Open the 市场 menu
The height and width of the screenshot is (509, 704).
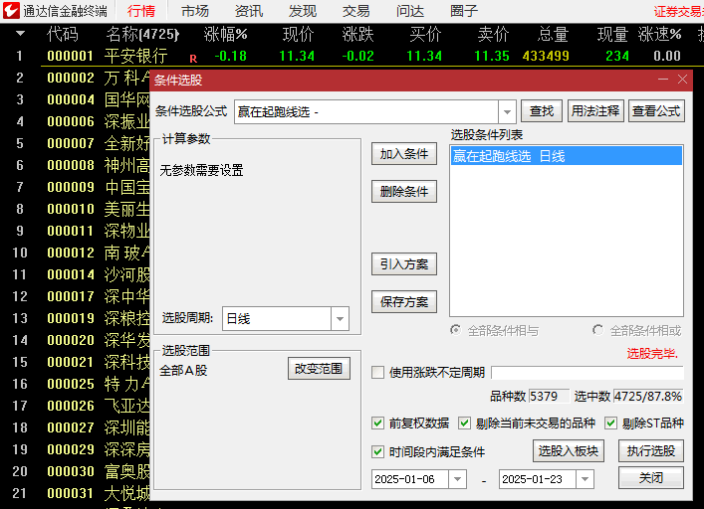195,11
